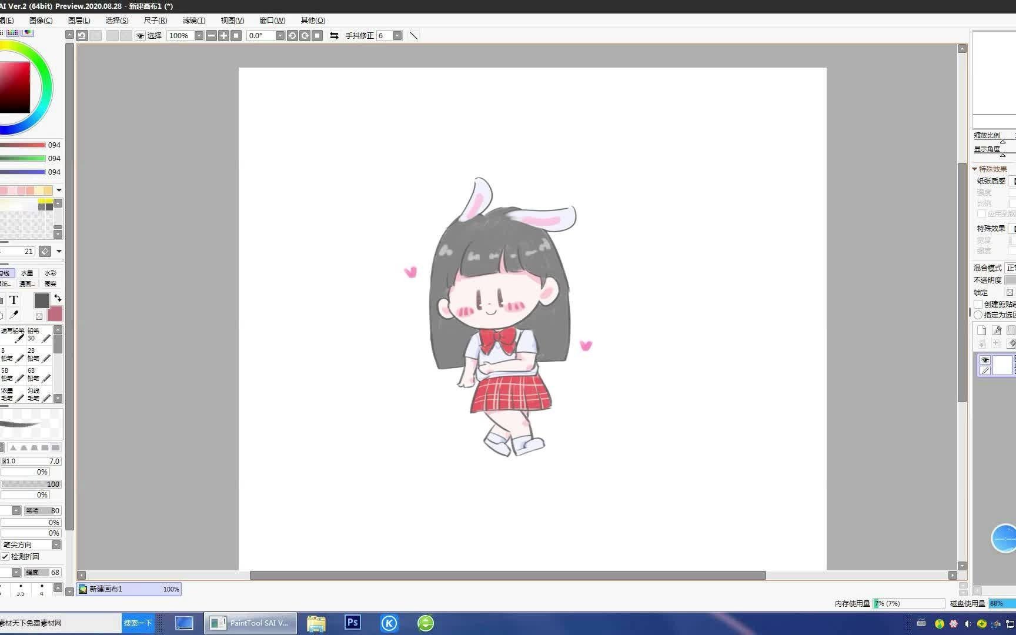The width and height of the screenshot is (1016, 635).
Task: Open the dropdown beside the 笔毛 80 slider
Action: coord(16,510)
